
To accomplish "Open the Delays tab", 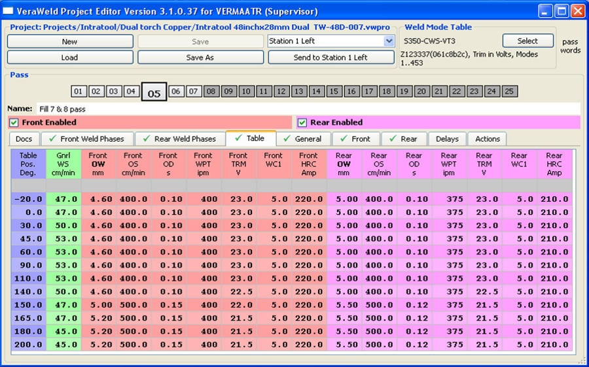I will (x=448, y=138).
